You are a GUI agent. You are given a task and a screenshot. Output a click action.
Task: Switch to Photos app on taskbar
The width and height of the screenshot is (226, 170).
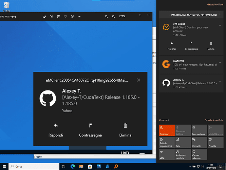99,167
